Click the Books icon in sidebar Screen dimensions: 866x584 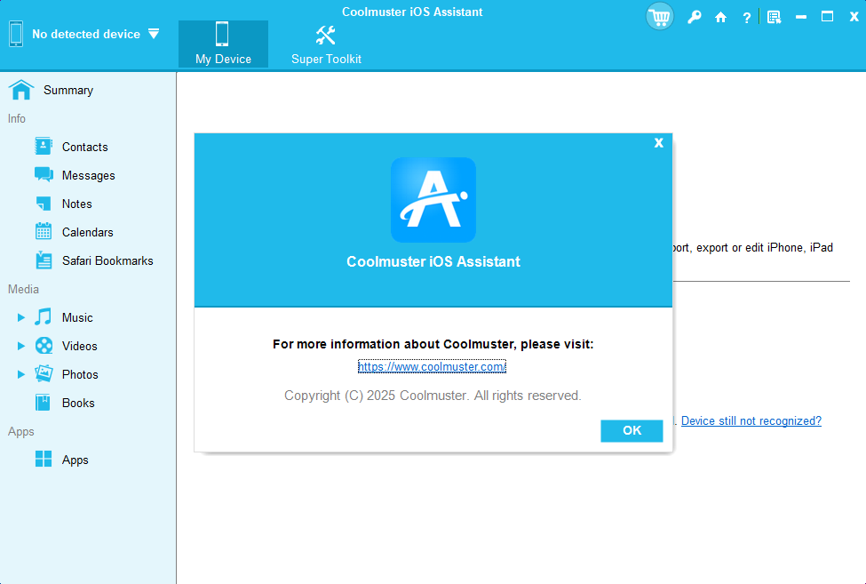point(44,403)
